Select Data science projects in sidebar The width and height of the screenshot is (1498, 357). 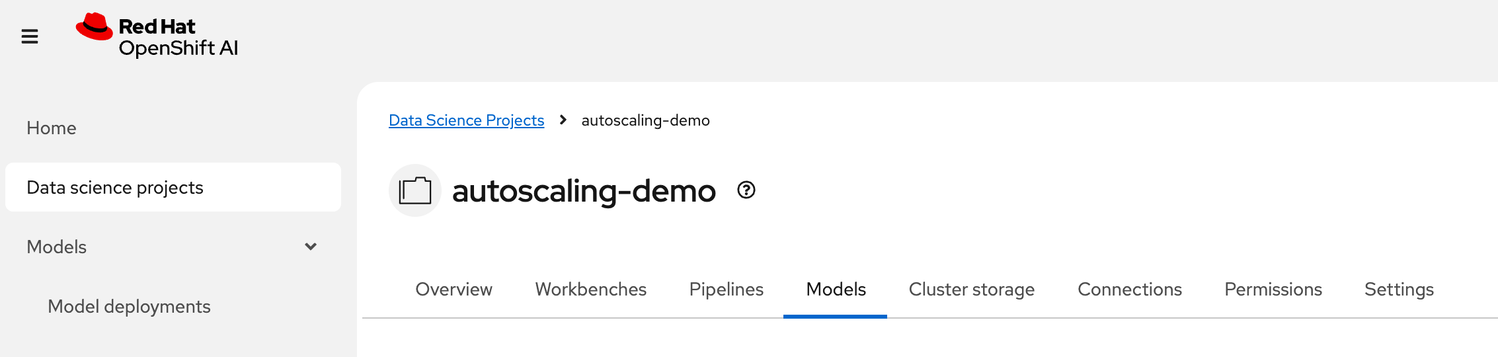(115, 188)
